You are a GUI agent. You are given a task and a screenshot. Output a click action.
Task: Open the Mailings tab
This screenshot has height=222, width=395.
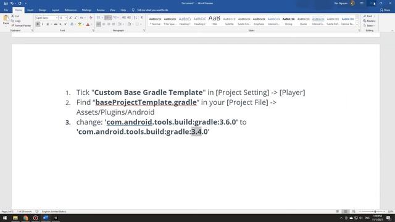pos(86,10)
